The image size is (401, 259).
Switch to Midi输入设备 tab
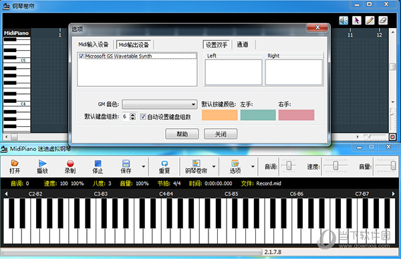(94, 45)
